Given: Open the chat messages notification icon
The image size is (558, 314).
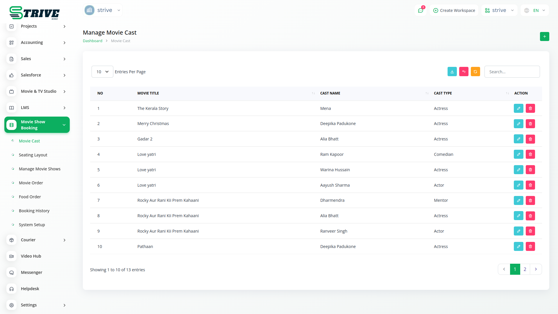Looking at the screenshot, I should click(x=420, y=10).
